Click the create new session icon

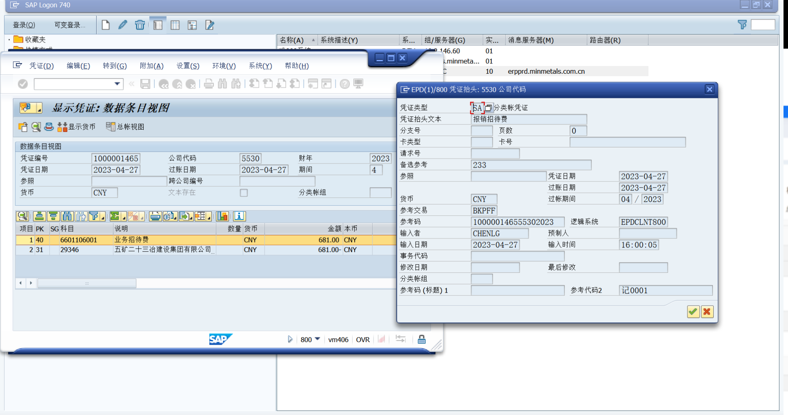click(313, 84)
